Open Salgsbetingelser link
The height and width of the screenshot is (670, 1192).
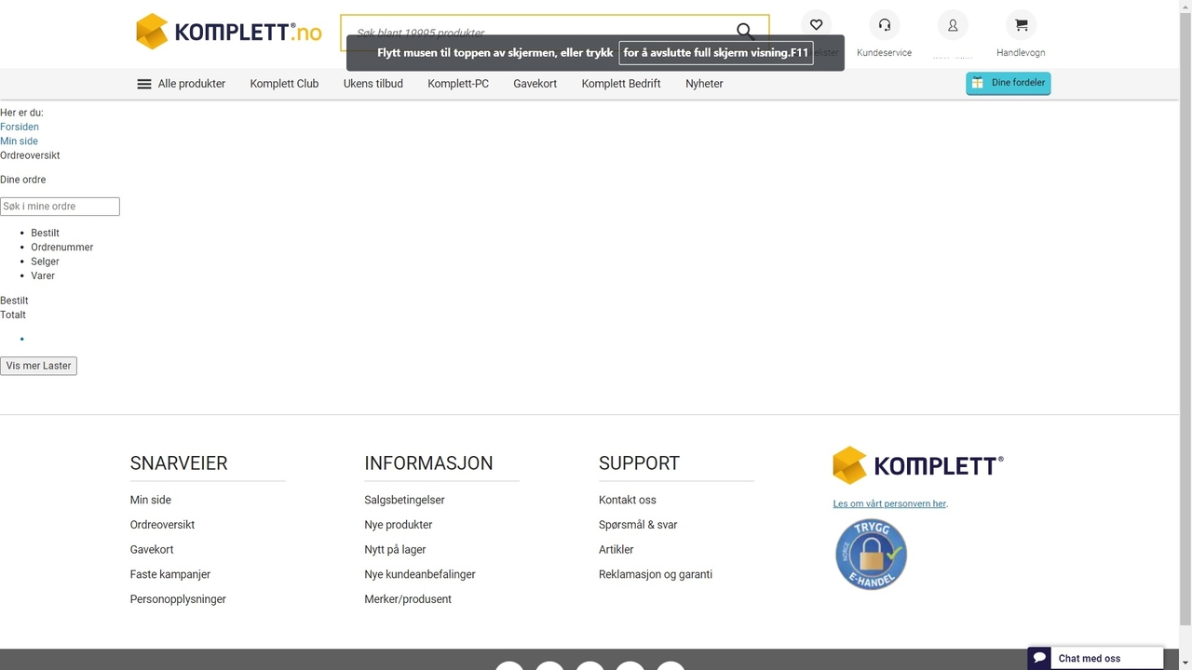point(404,500)
